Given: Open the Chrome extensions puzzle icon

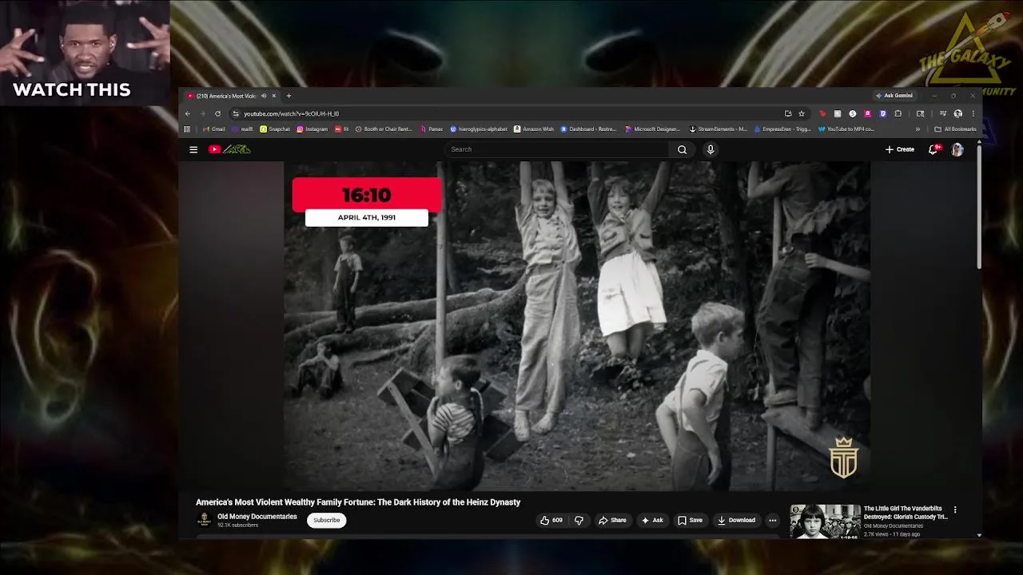Looking at the screenshot, I should pos(898,113).
